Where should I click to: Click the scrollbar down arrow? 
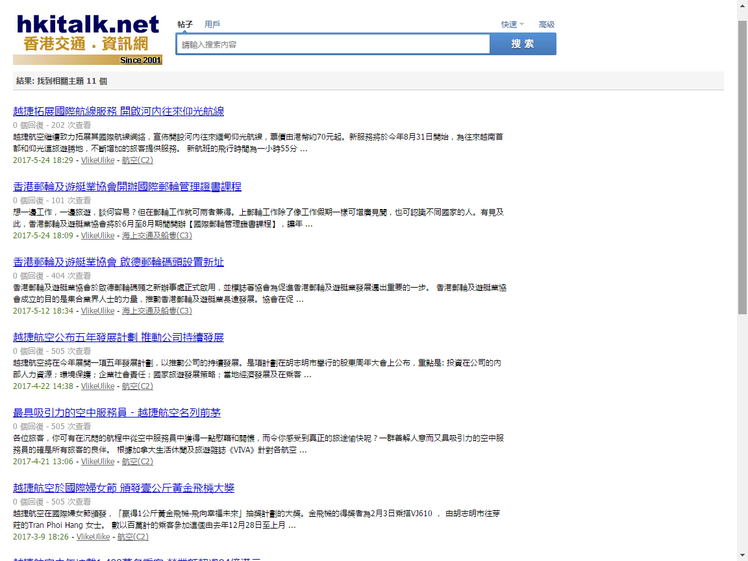click(x=742, y=556)
